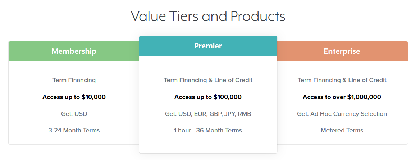Click 3-24 Month Terms row
420x160 pixels.
pos(74,130)
